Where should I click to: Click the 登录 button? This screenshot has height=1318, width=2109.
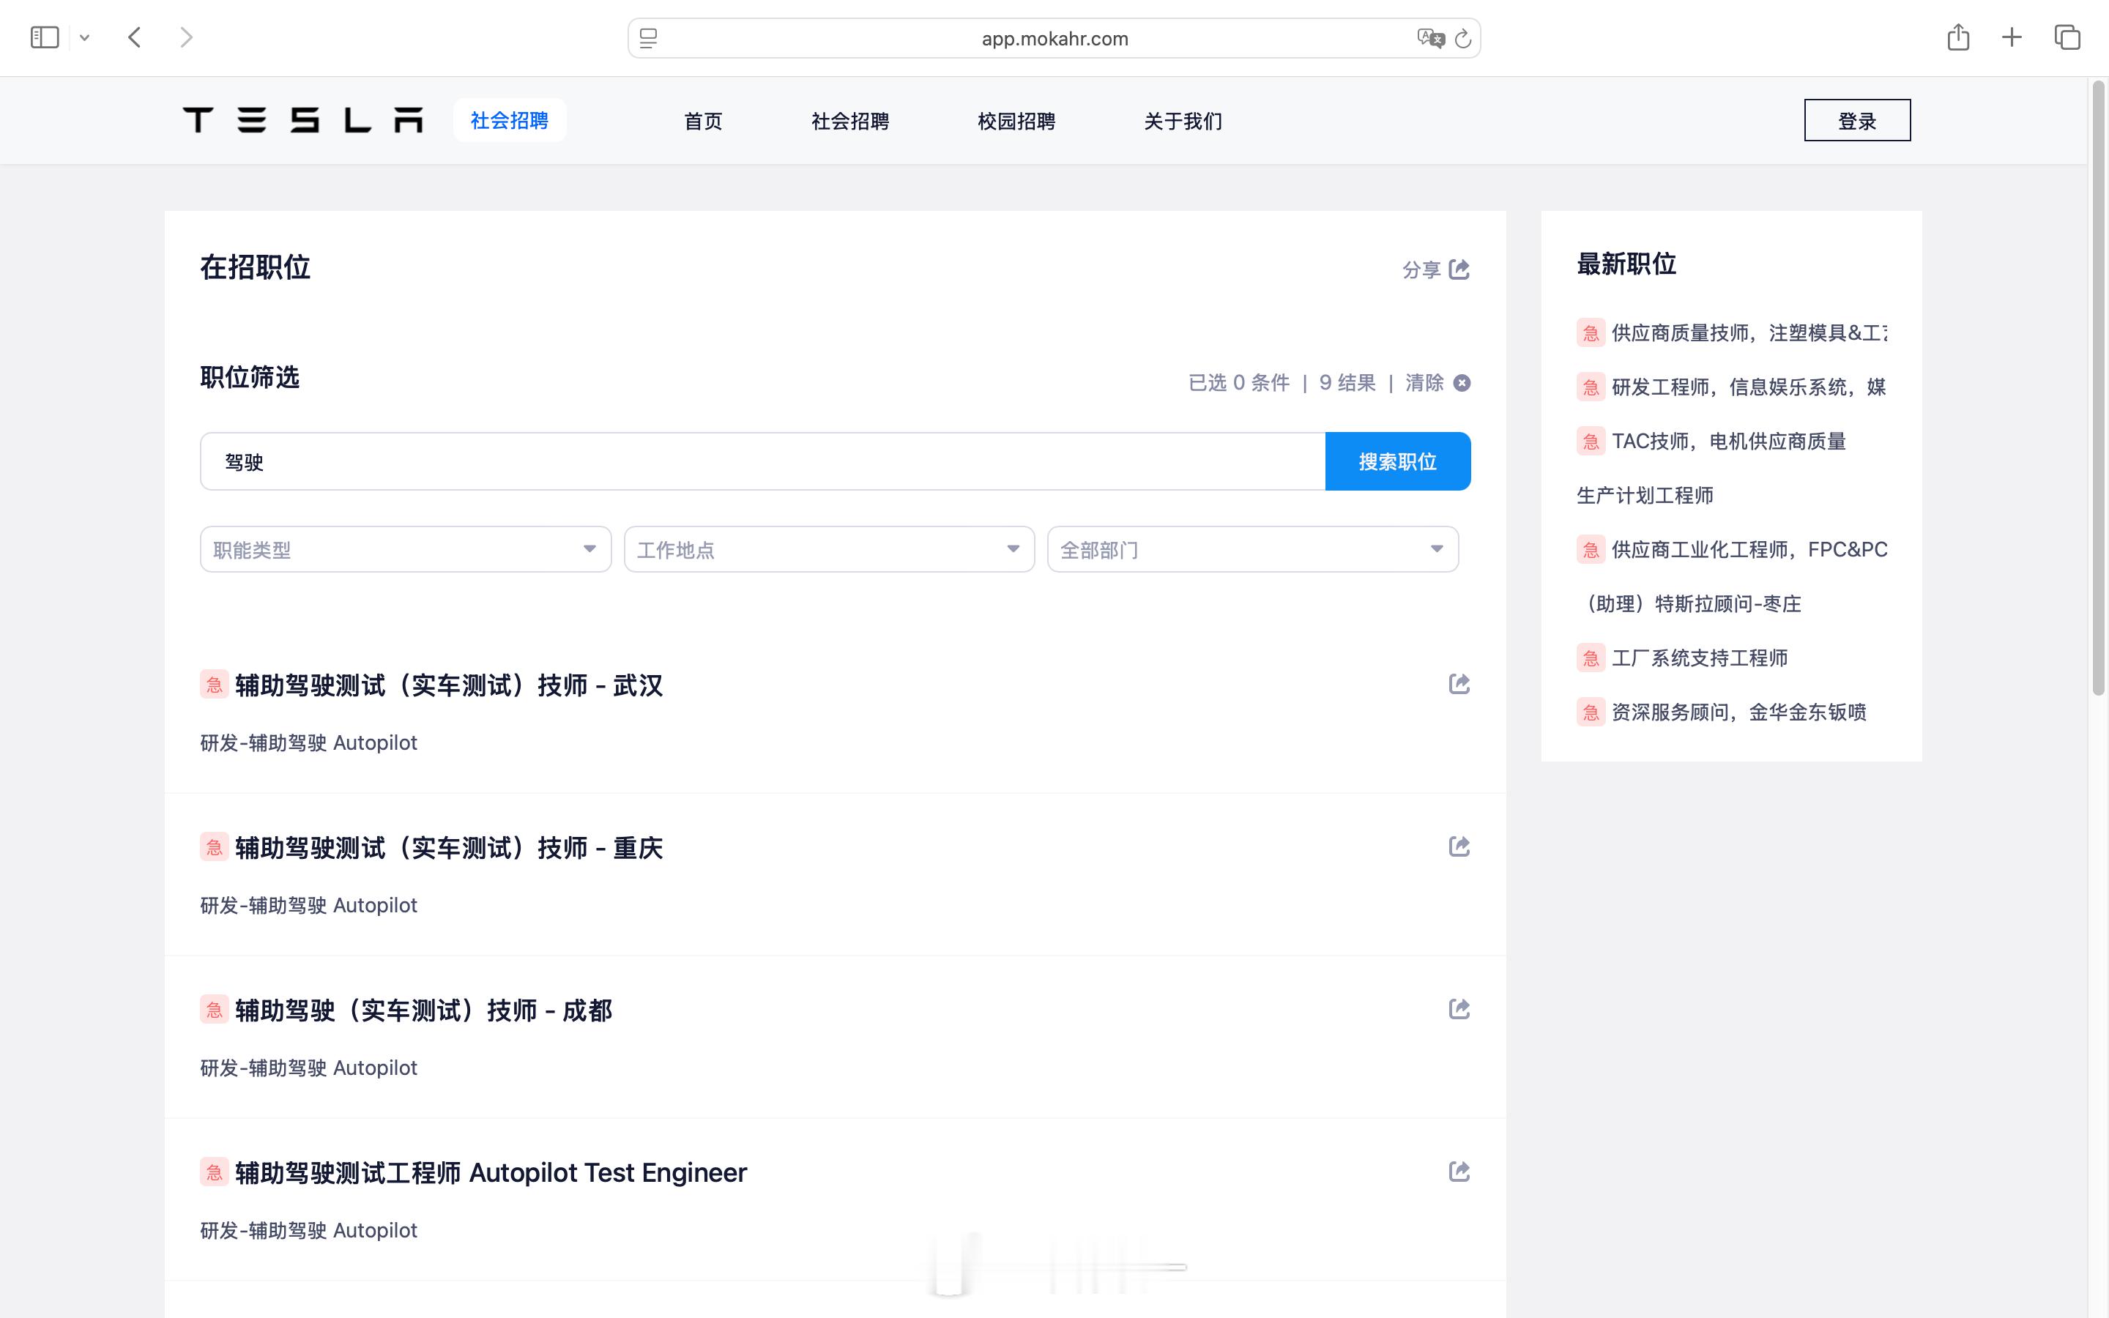tap(1857, 120)
